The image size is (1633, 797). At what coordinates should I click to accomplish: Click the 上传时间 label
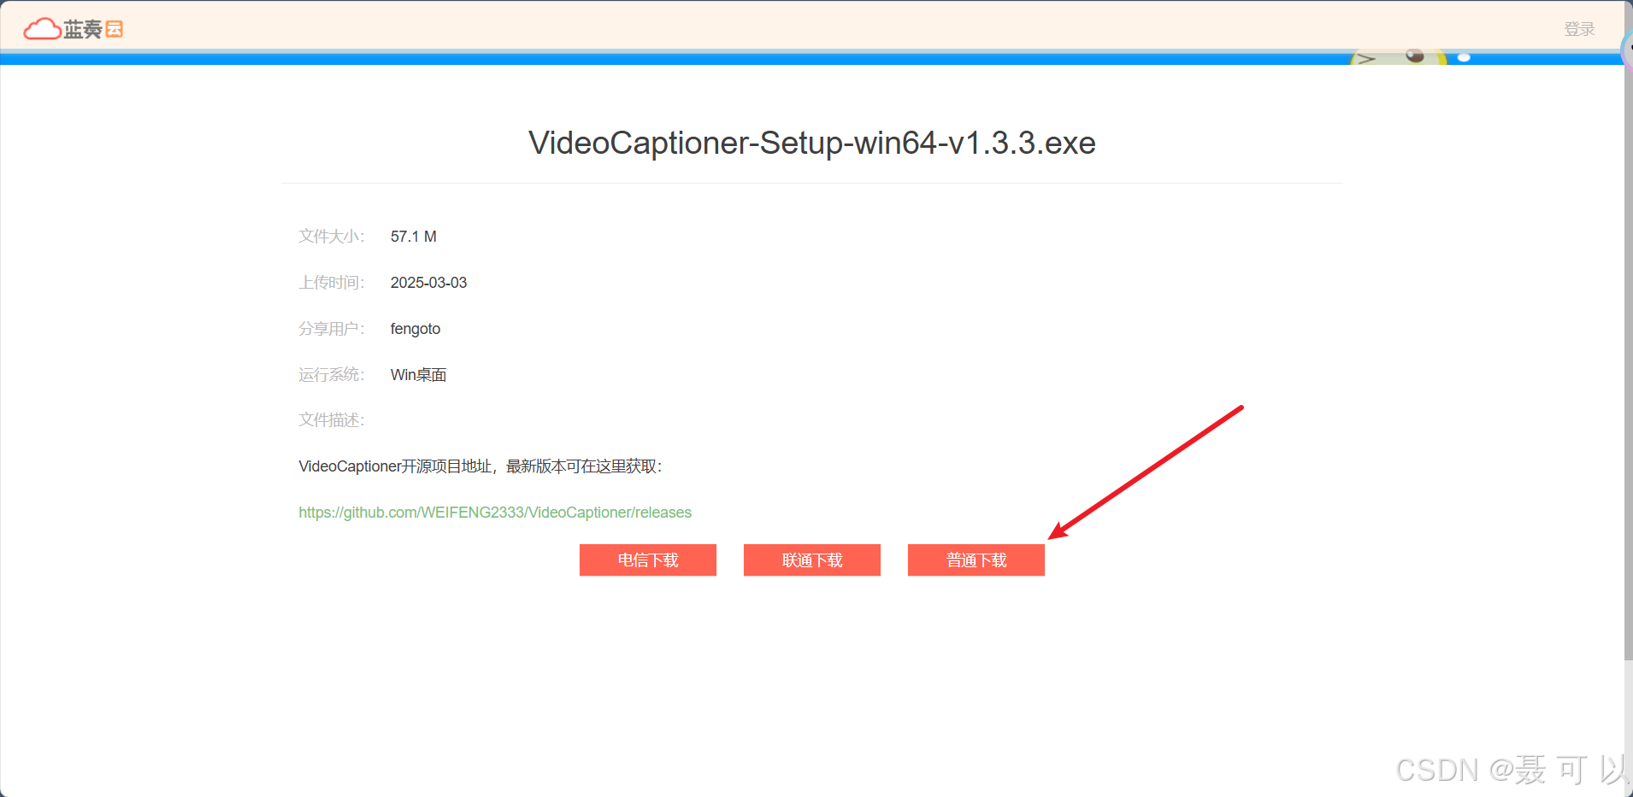pyautogui.click(x=332, y=283)
